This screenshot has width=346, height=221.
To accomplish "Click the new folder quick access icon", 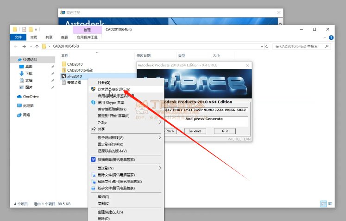I will click(x=31, y=29).
